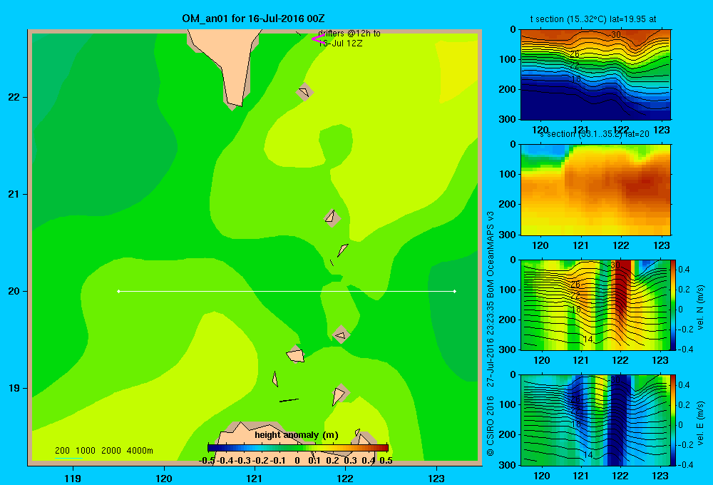Open the salinity section plot

[x=595, y=190]
